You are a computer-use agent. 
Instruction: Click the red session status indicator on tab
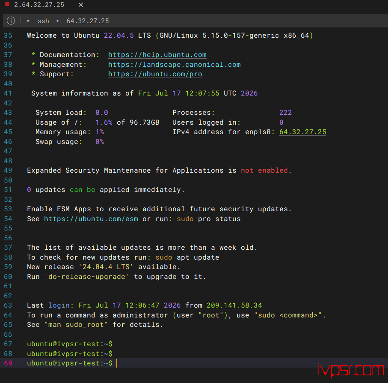7,4
